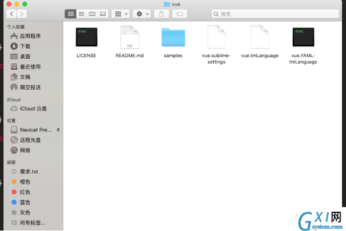Select the vue.tmLanguage file icon
The width and height of the screenshot is (346, 231).
click(260, 37)
